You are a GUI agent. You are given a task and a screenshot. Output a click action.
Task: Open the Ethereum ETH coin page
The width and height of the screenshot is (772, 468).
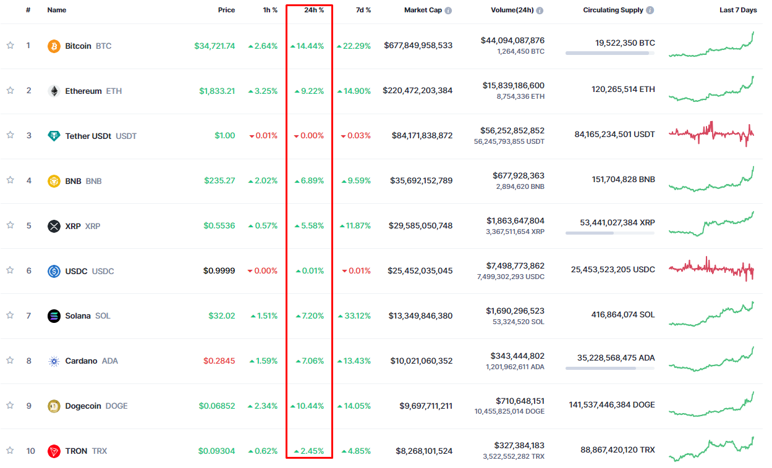coord(93,91)
